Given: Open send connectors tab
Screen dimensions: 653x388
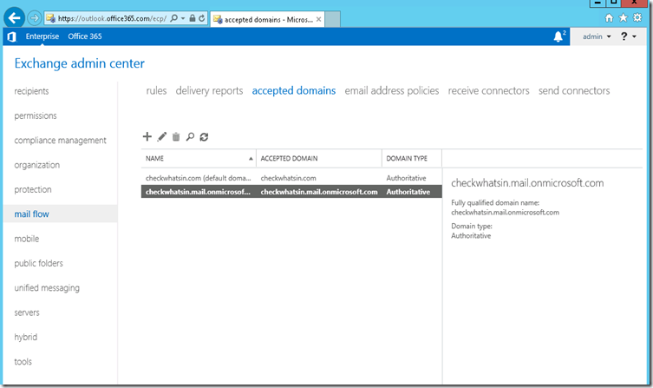Looking at the screenshot, I should [x=574, y=91].
